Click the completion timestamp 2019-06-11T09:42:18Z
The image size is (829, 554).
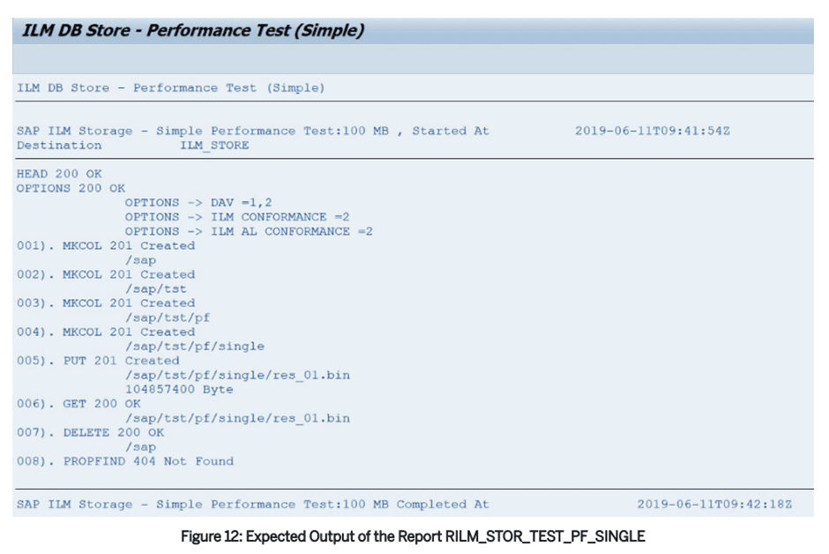tap(714, 504)
